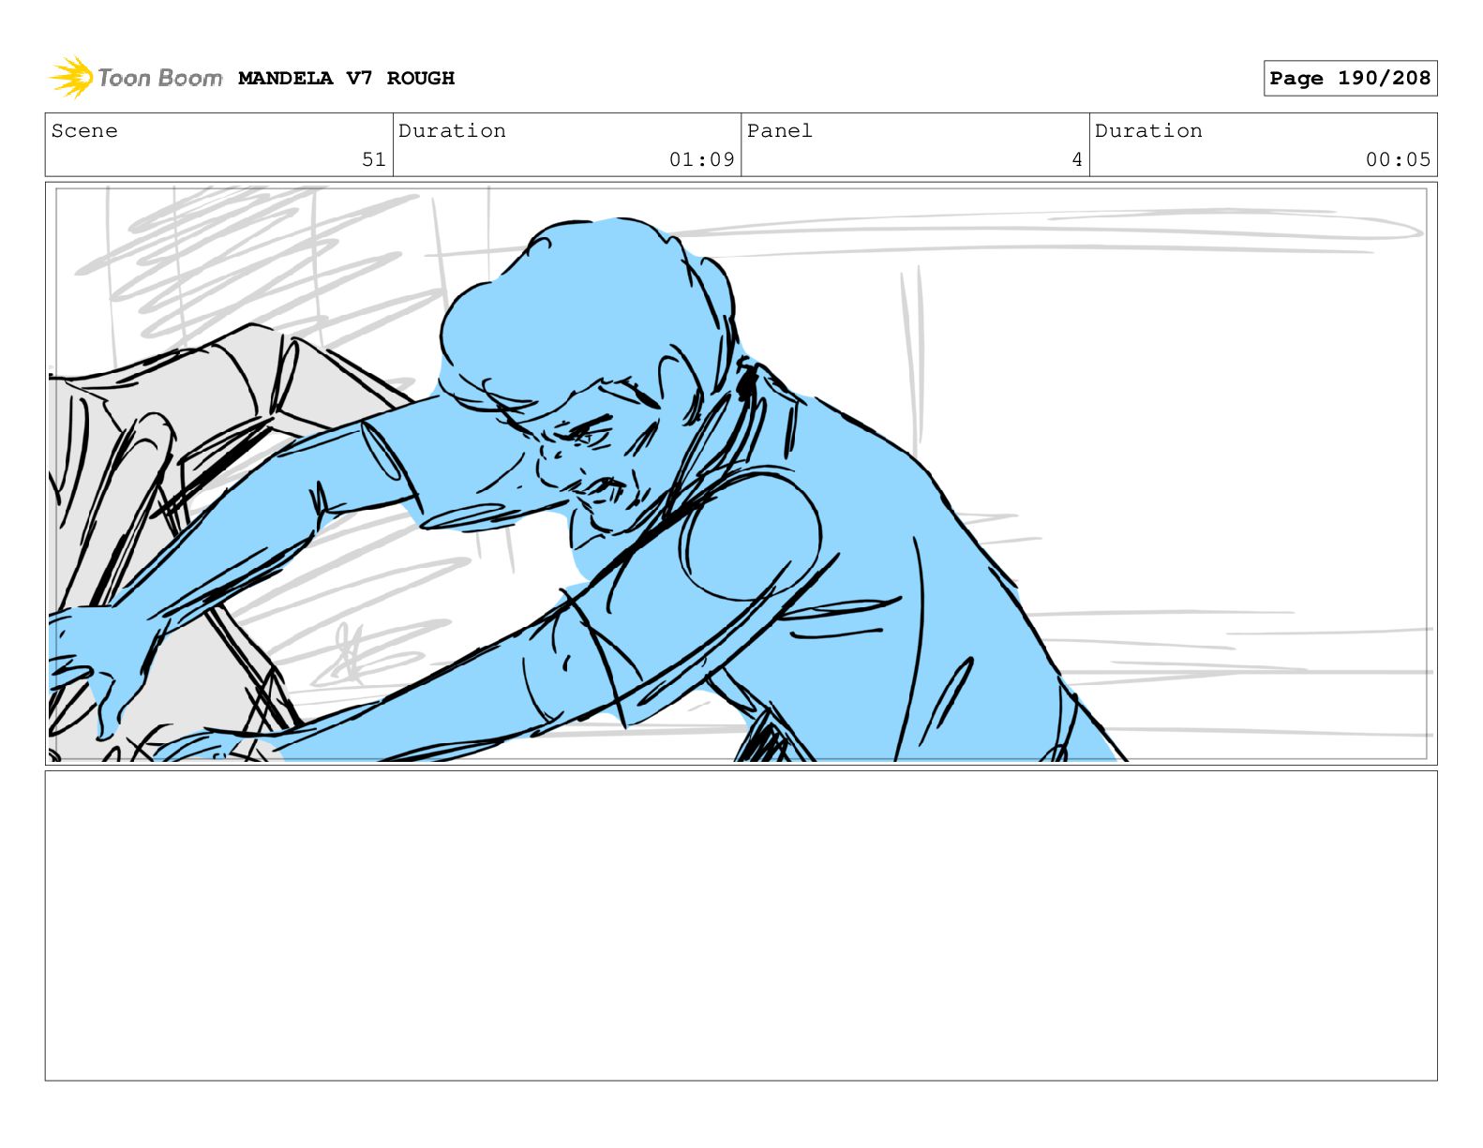
Task: Click the empty notes box below the sketch
Action: point(741,926)
